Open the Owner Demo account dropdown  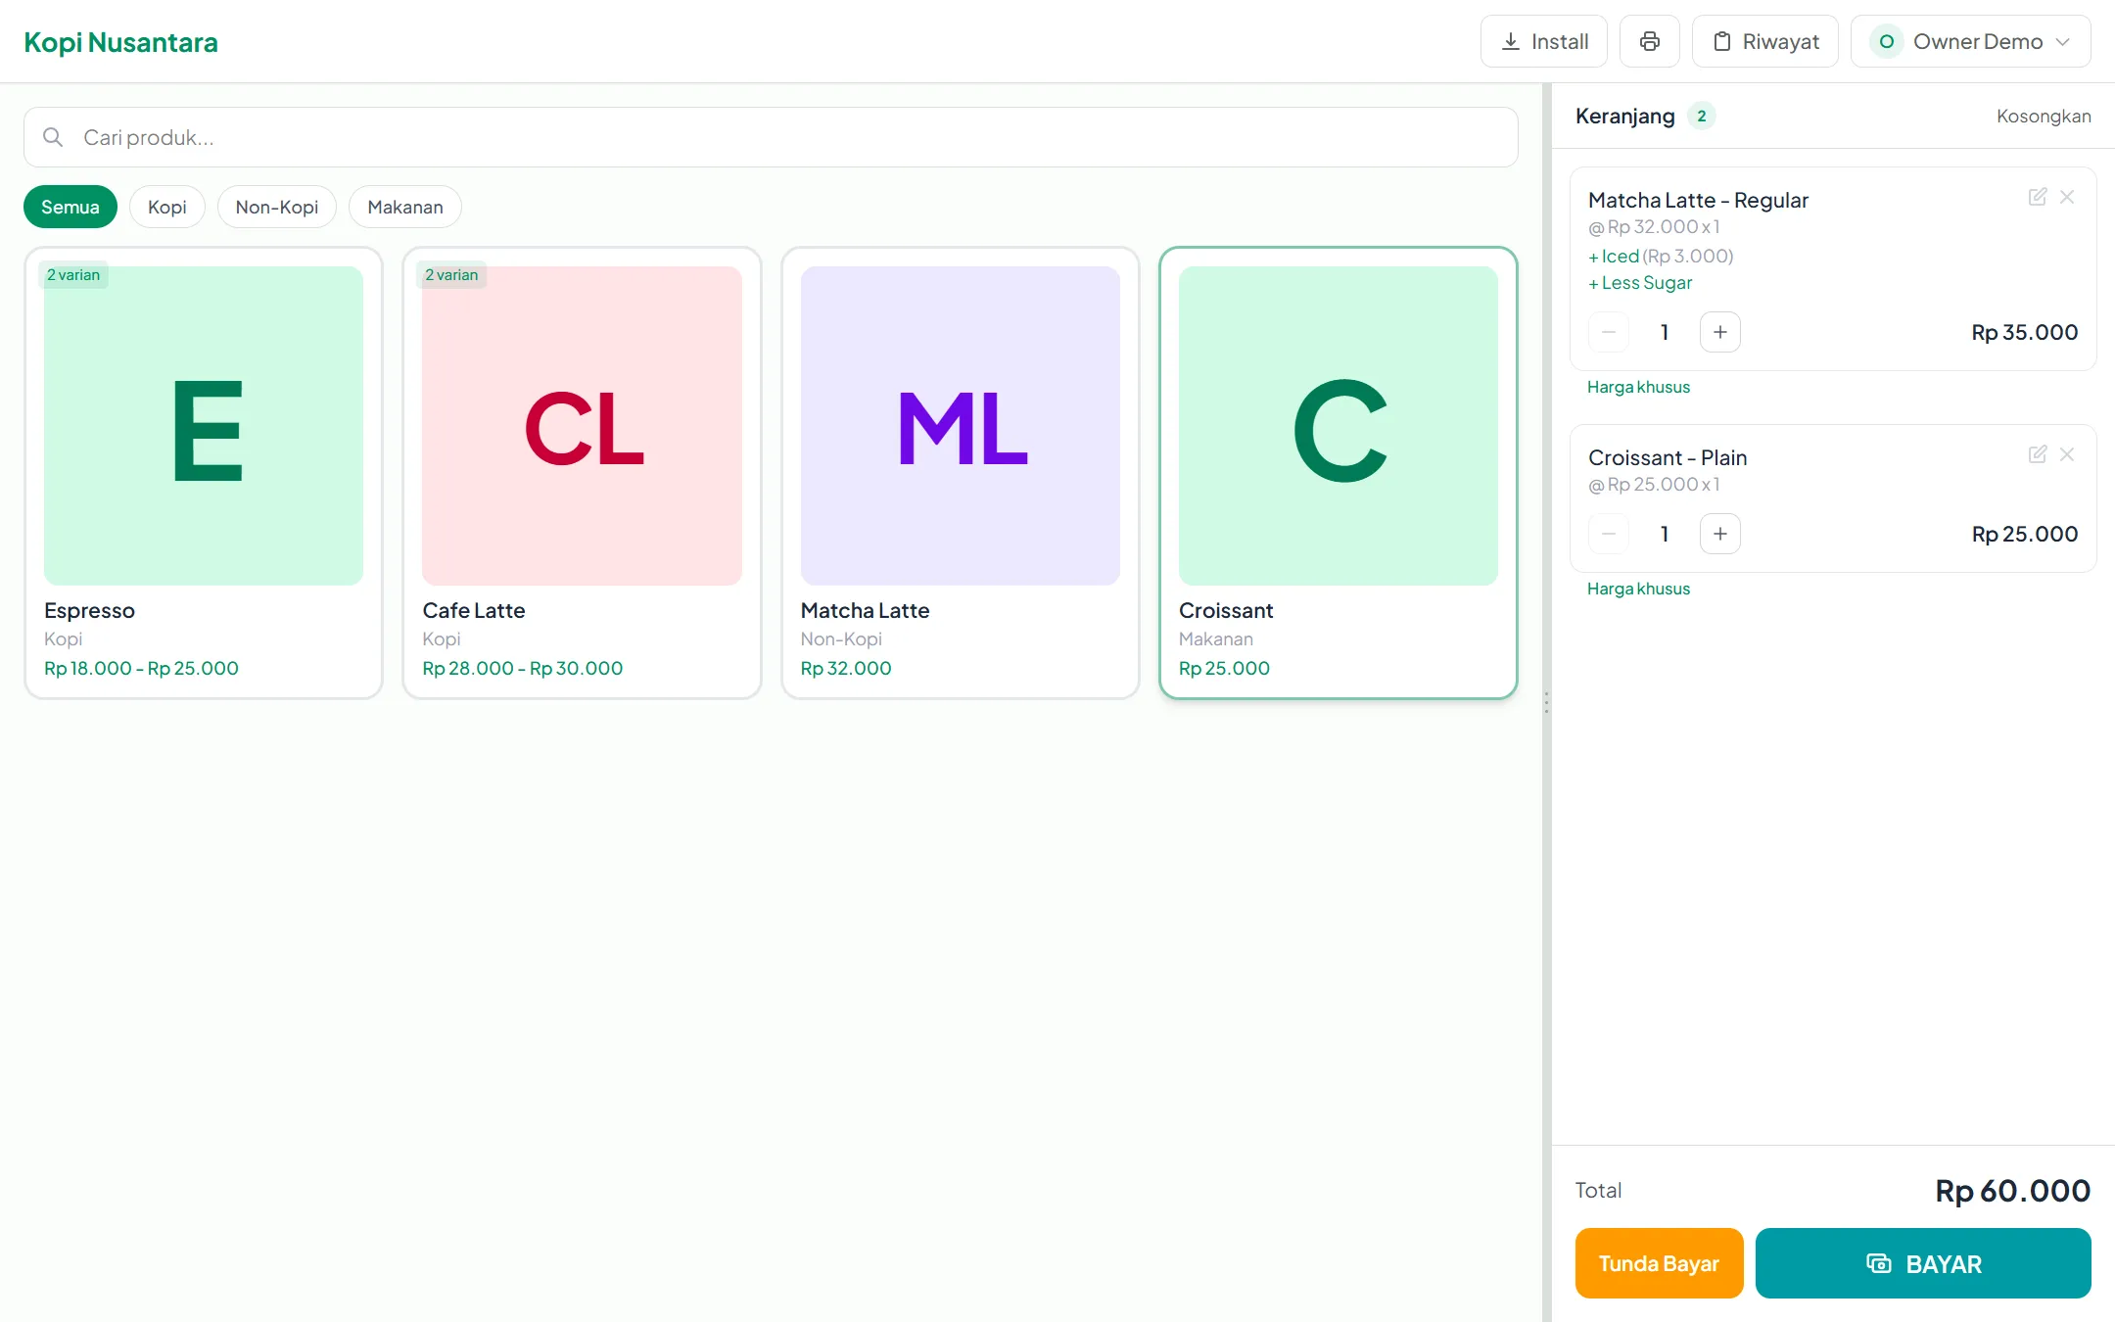[x=1970, y=41]
